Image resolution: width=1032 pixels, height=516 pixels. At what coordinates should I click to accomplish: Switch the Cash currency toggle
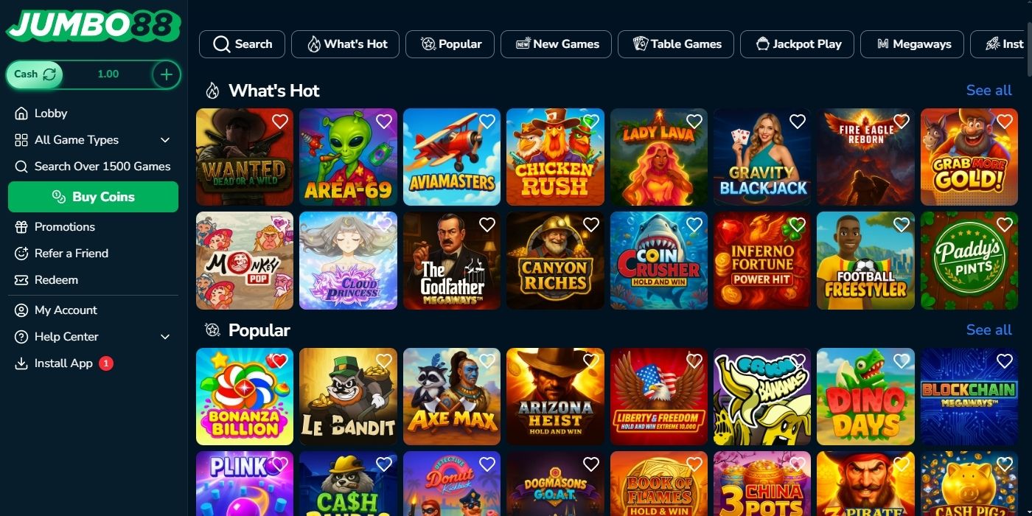point(35,74)
